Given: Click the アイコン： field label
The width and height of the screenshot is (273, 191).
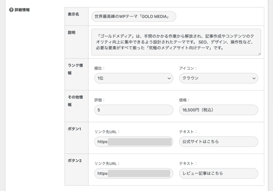Looking at the screenshot, I should (x=188, y=68).
